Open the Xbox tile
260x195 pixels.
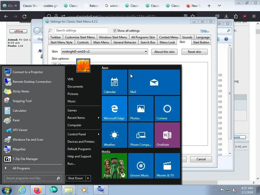tap(115, 166)
